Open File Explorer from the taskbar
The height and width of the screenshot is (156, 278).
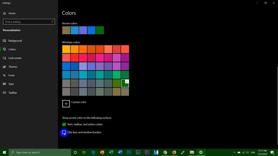pyautogui.click(x=192, y=152)
